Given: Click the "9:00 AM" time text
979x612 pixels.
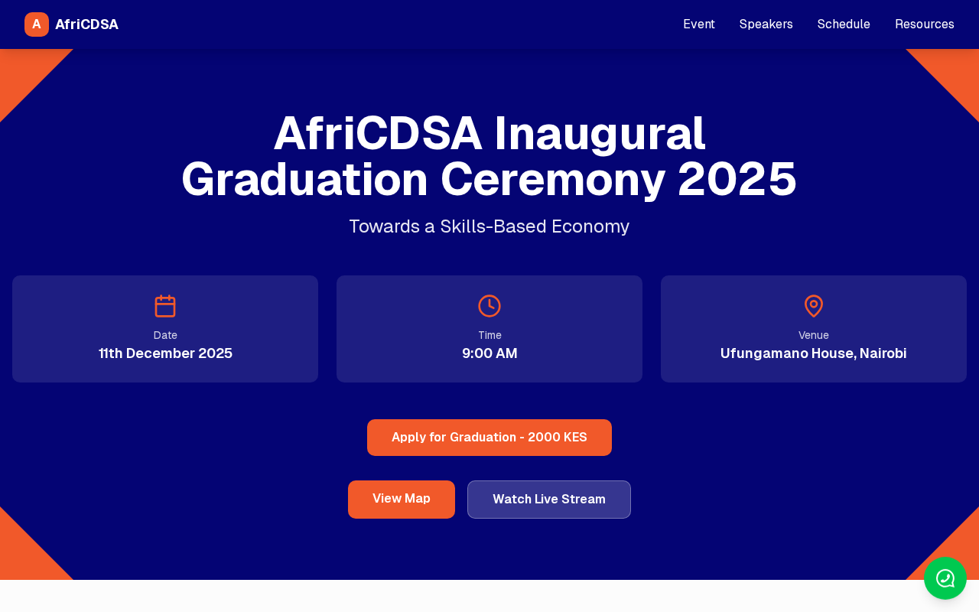Looking at the screenshot, I should [489, 353].
